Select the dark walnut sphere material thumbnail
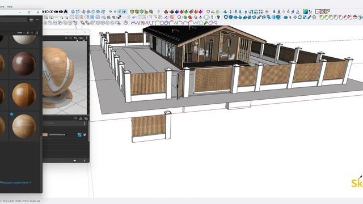The image size is (363, 204). 24,63
